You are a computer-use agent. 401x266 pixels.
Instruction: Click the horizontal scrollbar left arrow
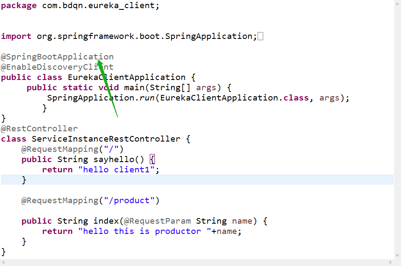pyautogui.click(x=3, y=263)
